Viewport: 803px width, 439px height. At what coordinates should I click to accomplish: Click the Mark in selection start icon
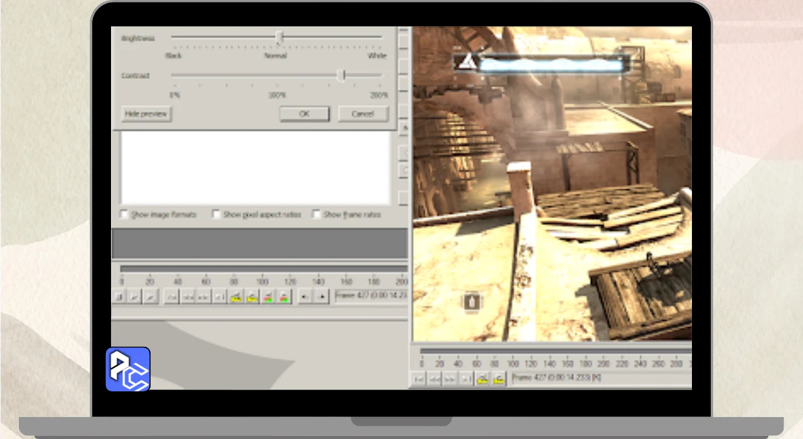tap(305, 297)
